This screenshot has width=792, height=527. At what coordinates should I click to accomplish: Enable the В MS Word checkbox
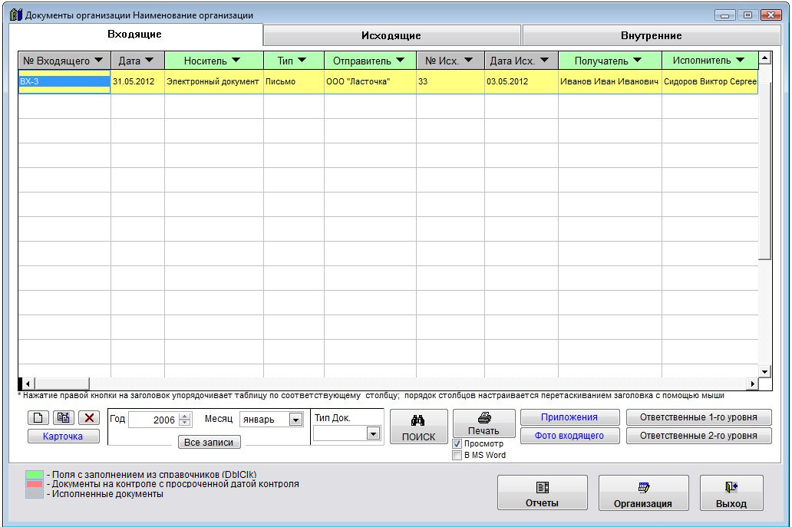(457, 455)
